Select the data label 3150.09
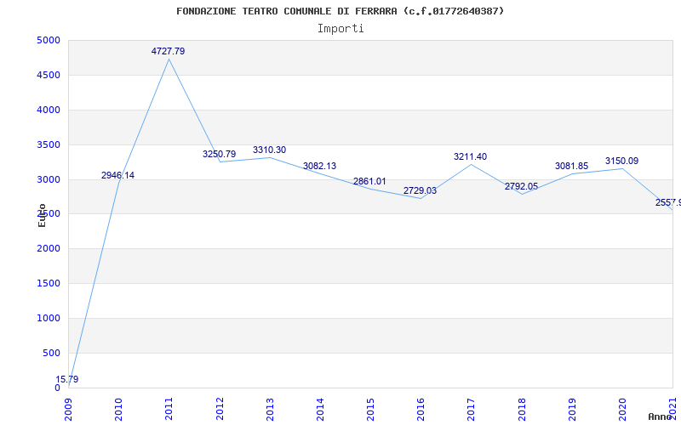Viewport: 681px width, 425px height. pyautogui.click(x=622, y=161)
